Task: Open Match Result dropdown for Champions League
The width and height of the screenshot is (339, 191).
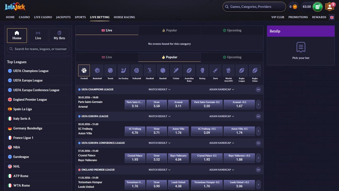Action: (160, 89)
